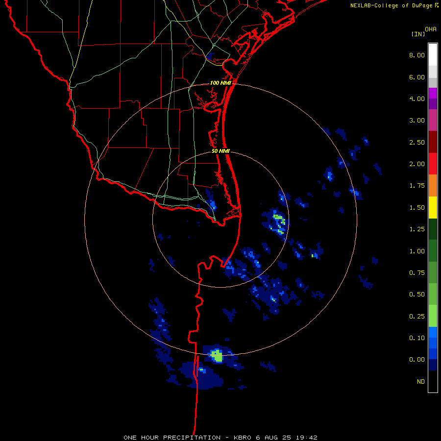The height and width of the screenshot is (441, 441).
Task: Click the 8.00 legend value
Action: pyautogui.click(x=417, y=55)
